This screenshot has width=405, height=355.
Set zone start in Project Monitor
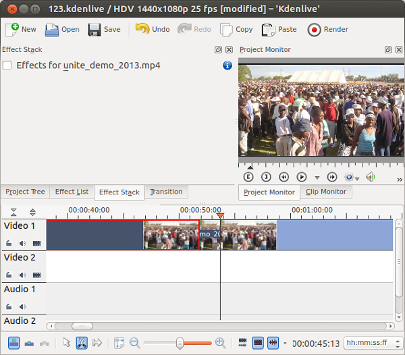[x=248, y=177]
